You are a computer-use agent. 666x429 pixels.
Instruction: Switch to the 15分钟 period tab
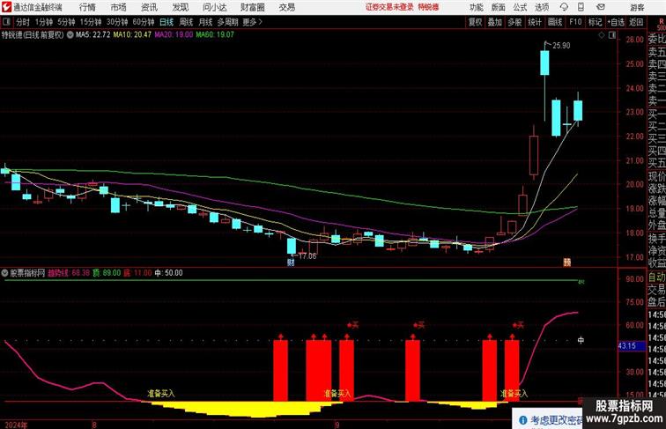click(91, 22)
